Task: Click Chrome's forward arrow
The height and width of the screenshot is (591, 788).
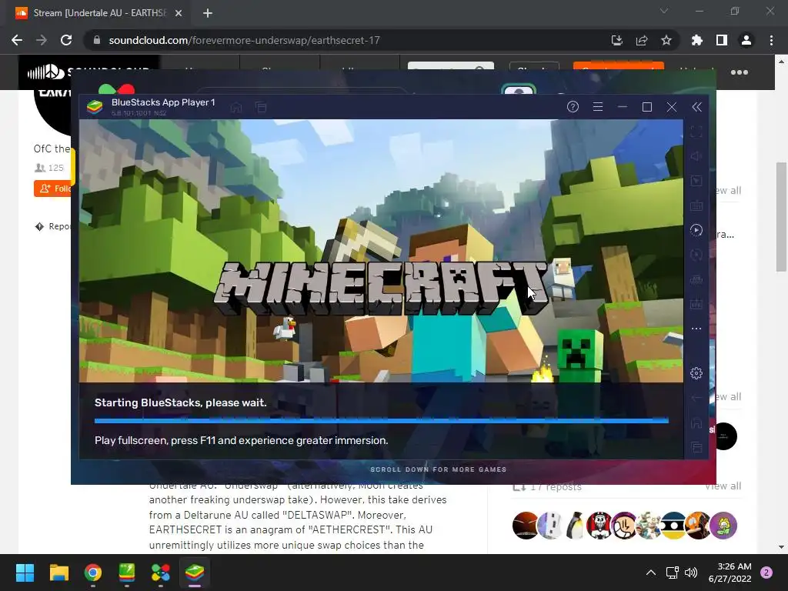Action: tap(42, 40)
